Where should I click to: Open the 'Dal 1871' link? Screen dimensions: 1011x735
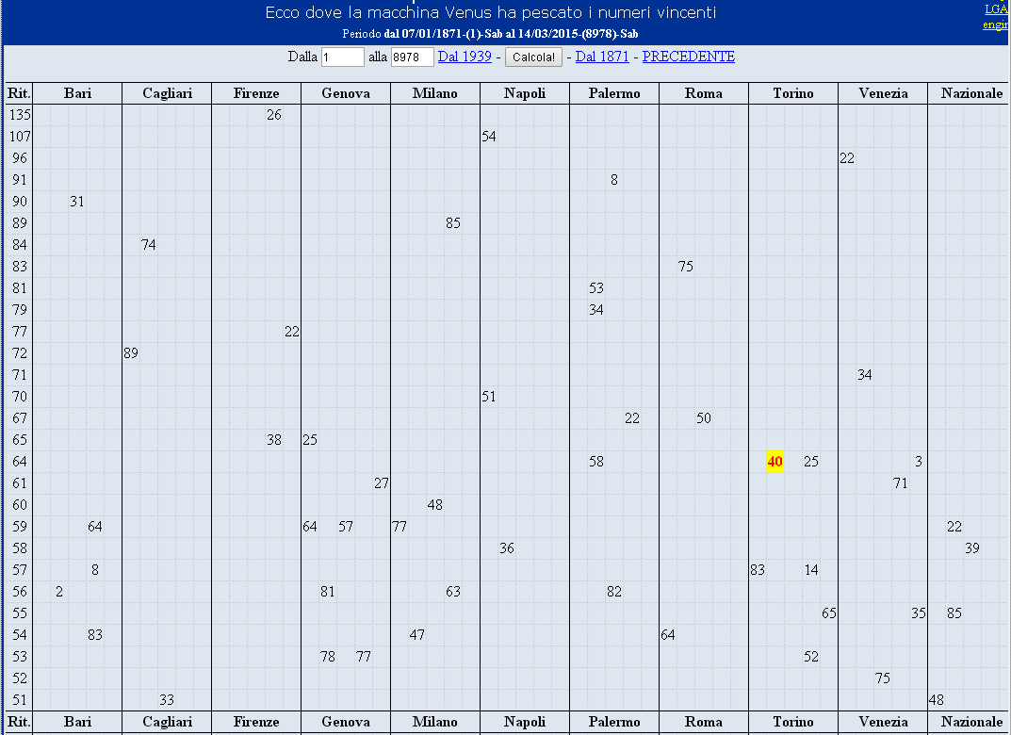click(x=601, y=57)
